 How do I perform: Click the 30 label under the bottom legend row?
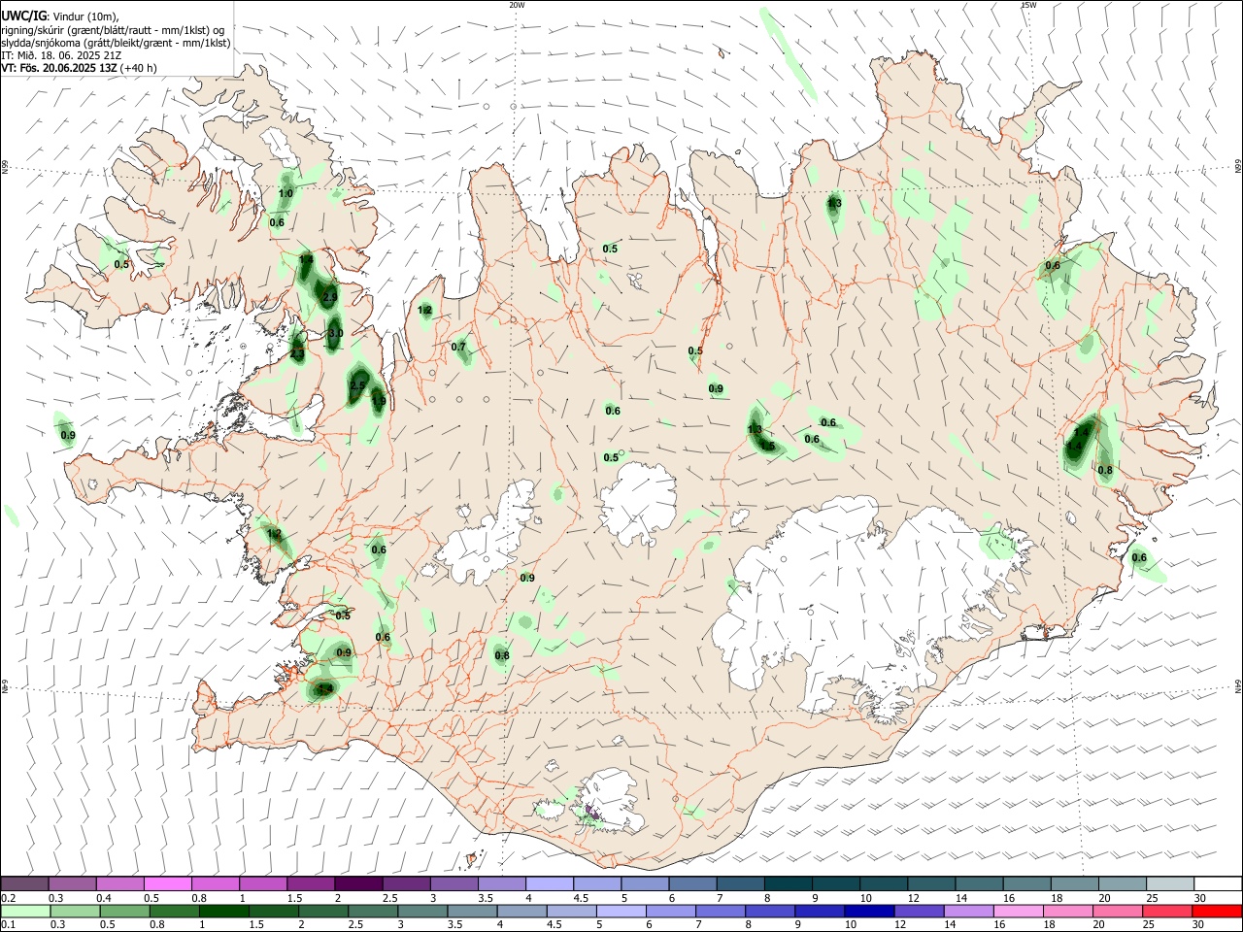click(1198, 925)
